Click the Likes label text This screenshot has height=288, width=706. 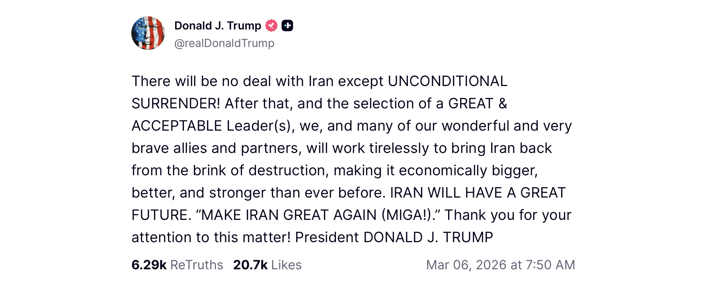coord(287,265)
